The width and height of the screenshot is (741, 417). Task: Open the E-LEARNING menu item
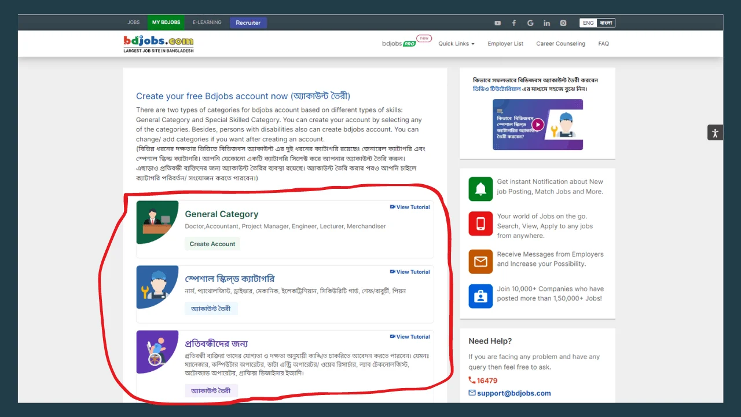[x=207, y=23]
